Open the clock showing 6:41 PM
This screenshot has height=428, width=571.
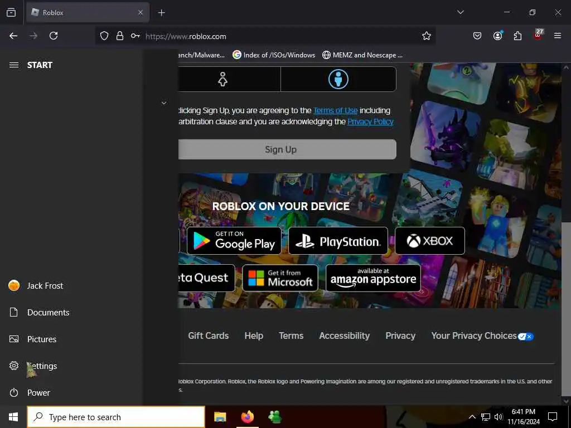524,417
